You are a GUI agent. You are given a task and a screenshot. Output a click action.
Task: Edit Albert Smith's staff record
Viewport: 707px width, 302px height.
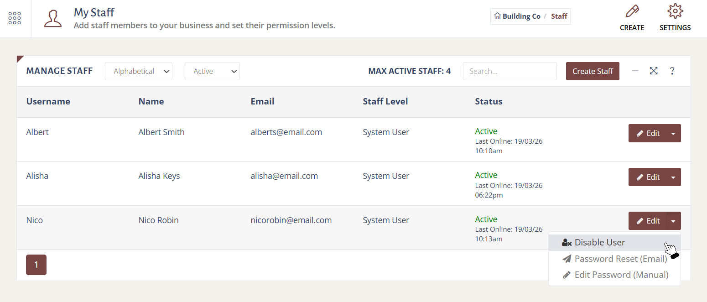(x=648, y=133)
